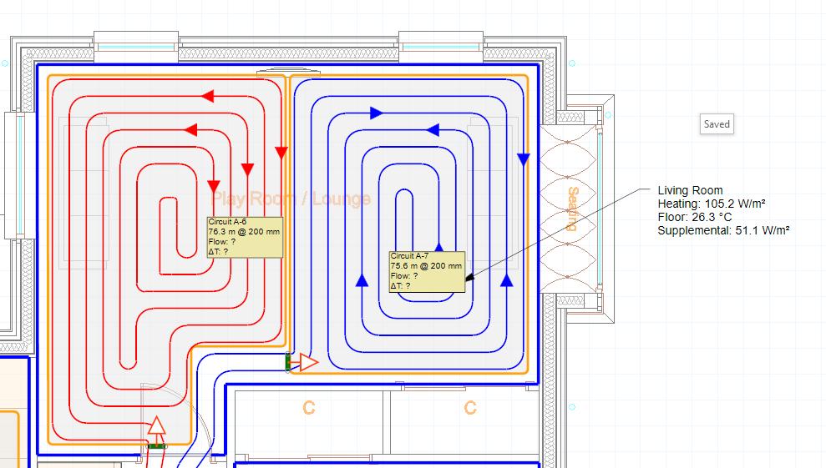826x468 pixels.
Task: Select the Circuit A-6 label title
Action: tap(227, 222)
